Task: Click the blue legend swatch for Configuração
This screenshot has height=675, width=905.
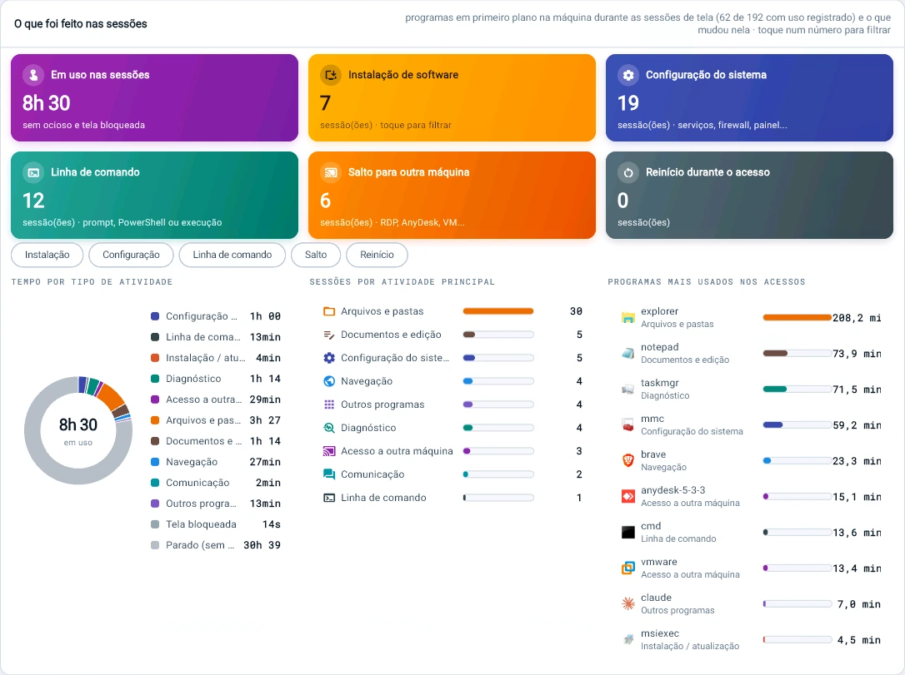Action: [155, 316]
